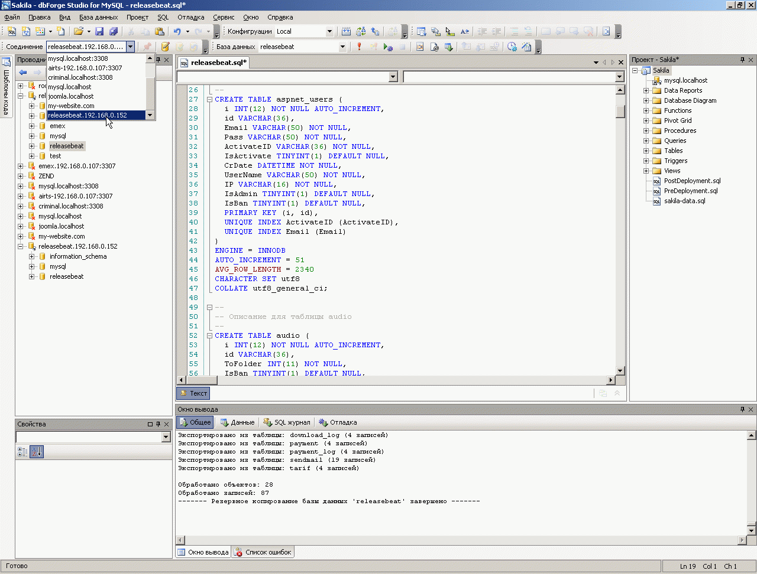Select releasebeat.192.168.0.152 in connection list
The width and height of the screenshot is (757, 574).
(x=88, y=115)
